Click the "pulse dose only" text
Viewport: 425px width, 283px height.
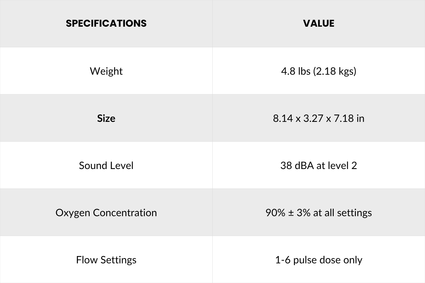328,260
